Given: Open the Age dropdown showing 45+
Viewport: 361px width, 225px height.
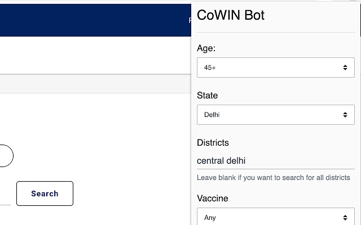Looking at the screenshot, I should click(276, 67).
